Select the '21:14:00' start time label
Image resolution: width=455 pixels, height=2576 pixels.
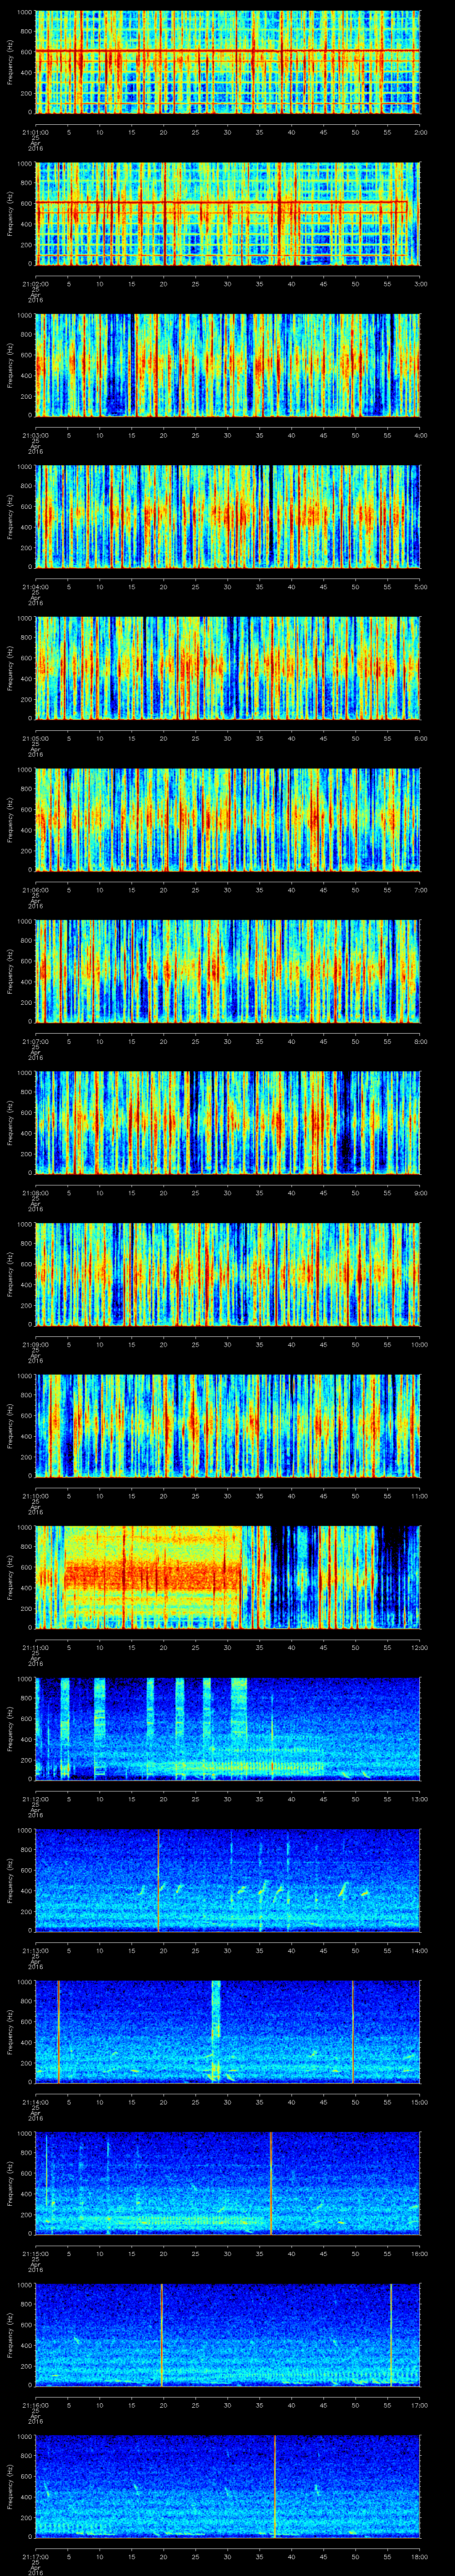coord(35,2101)
